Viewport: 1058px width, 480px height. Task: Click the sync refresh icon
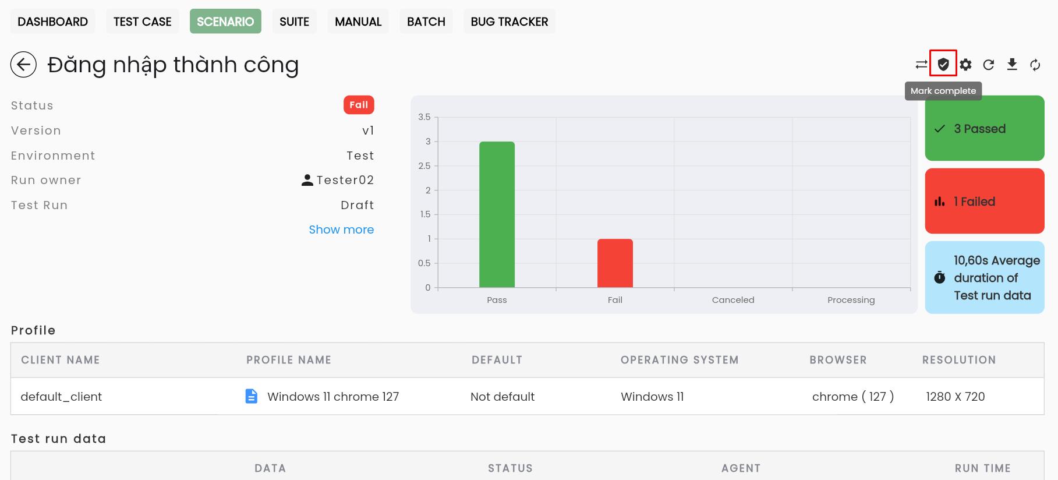[1035, 65]
